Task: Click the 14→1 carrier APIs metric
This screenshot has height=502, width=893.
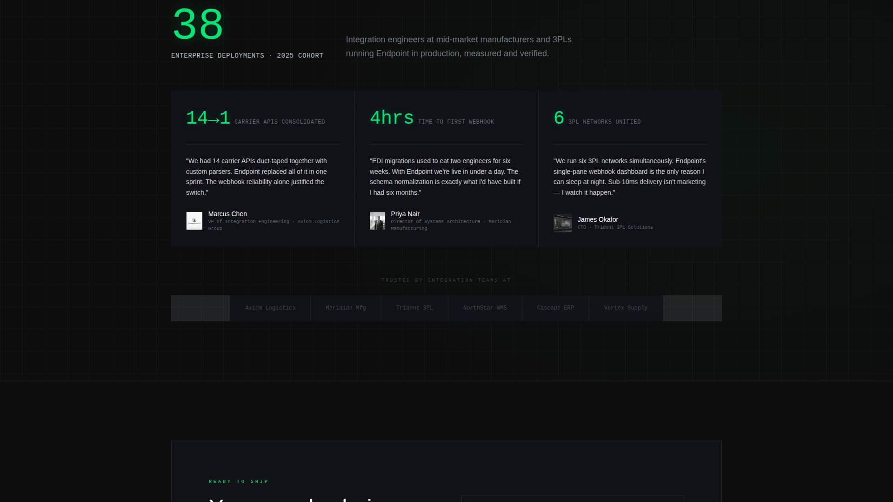Action: (x=208, y=118)
